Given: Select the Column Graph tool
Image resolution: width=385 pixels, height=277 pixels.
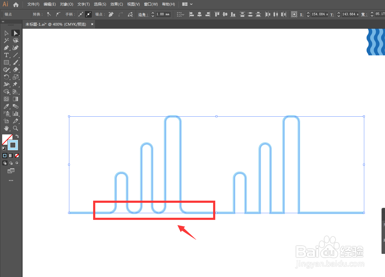Looking at the screenshot, I should pyautogui.click(x=16, y=114).
